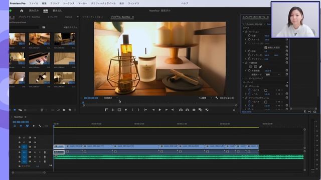Toggle the uniform scale checkbox under Motion

tap(266, 47)
